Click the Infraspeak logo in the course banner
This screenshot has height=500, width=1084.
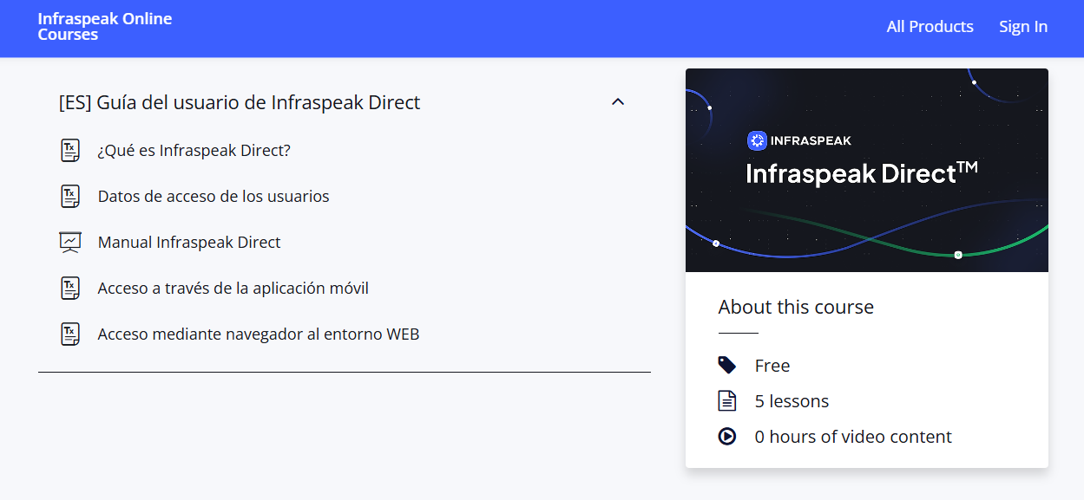799,140
